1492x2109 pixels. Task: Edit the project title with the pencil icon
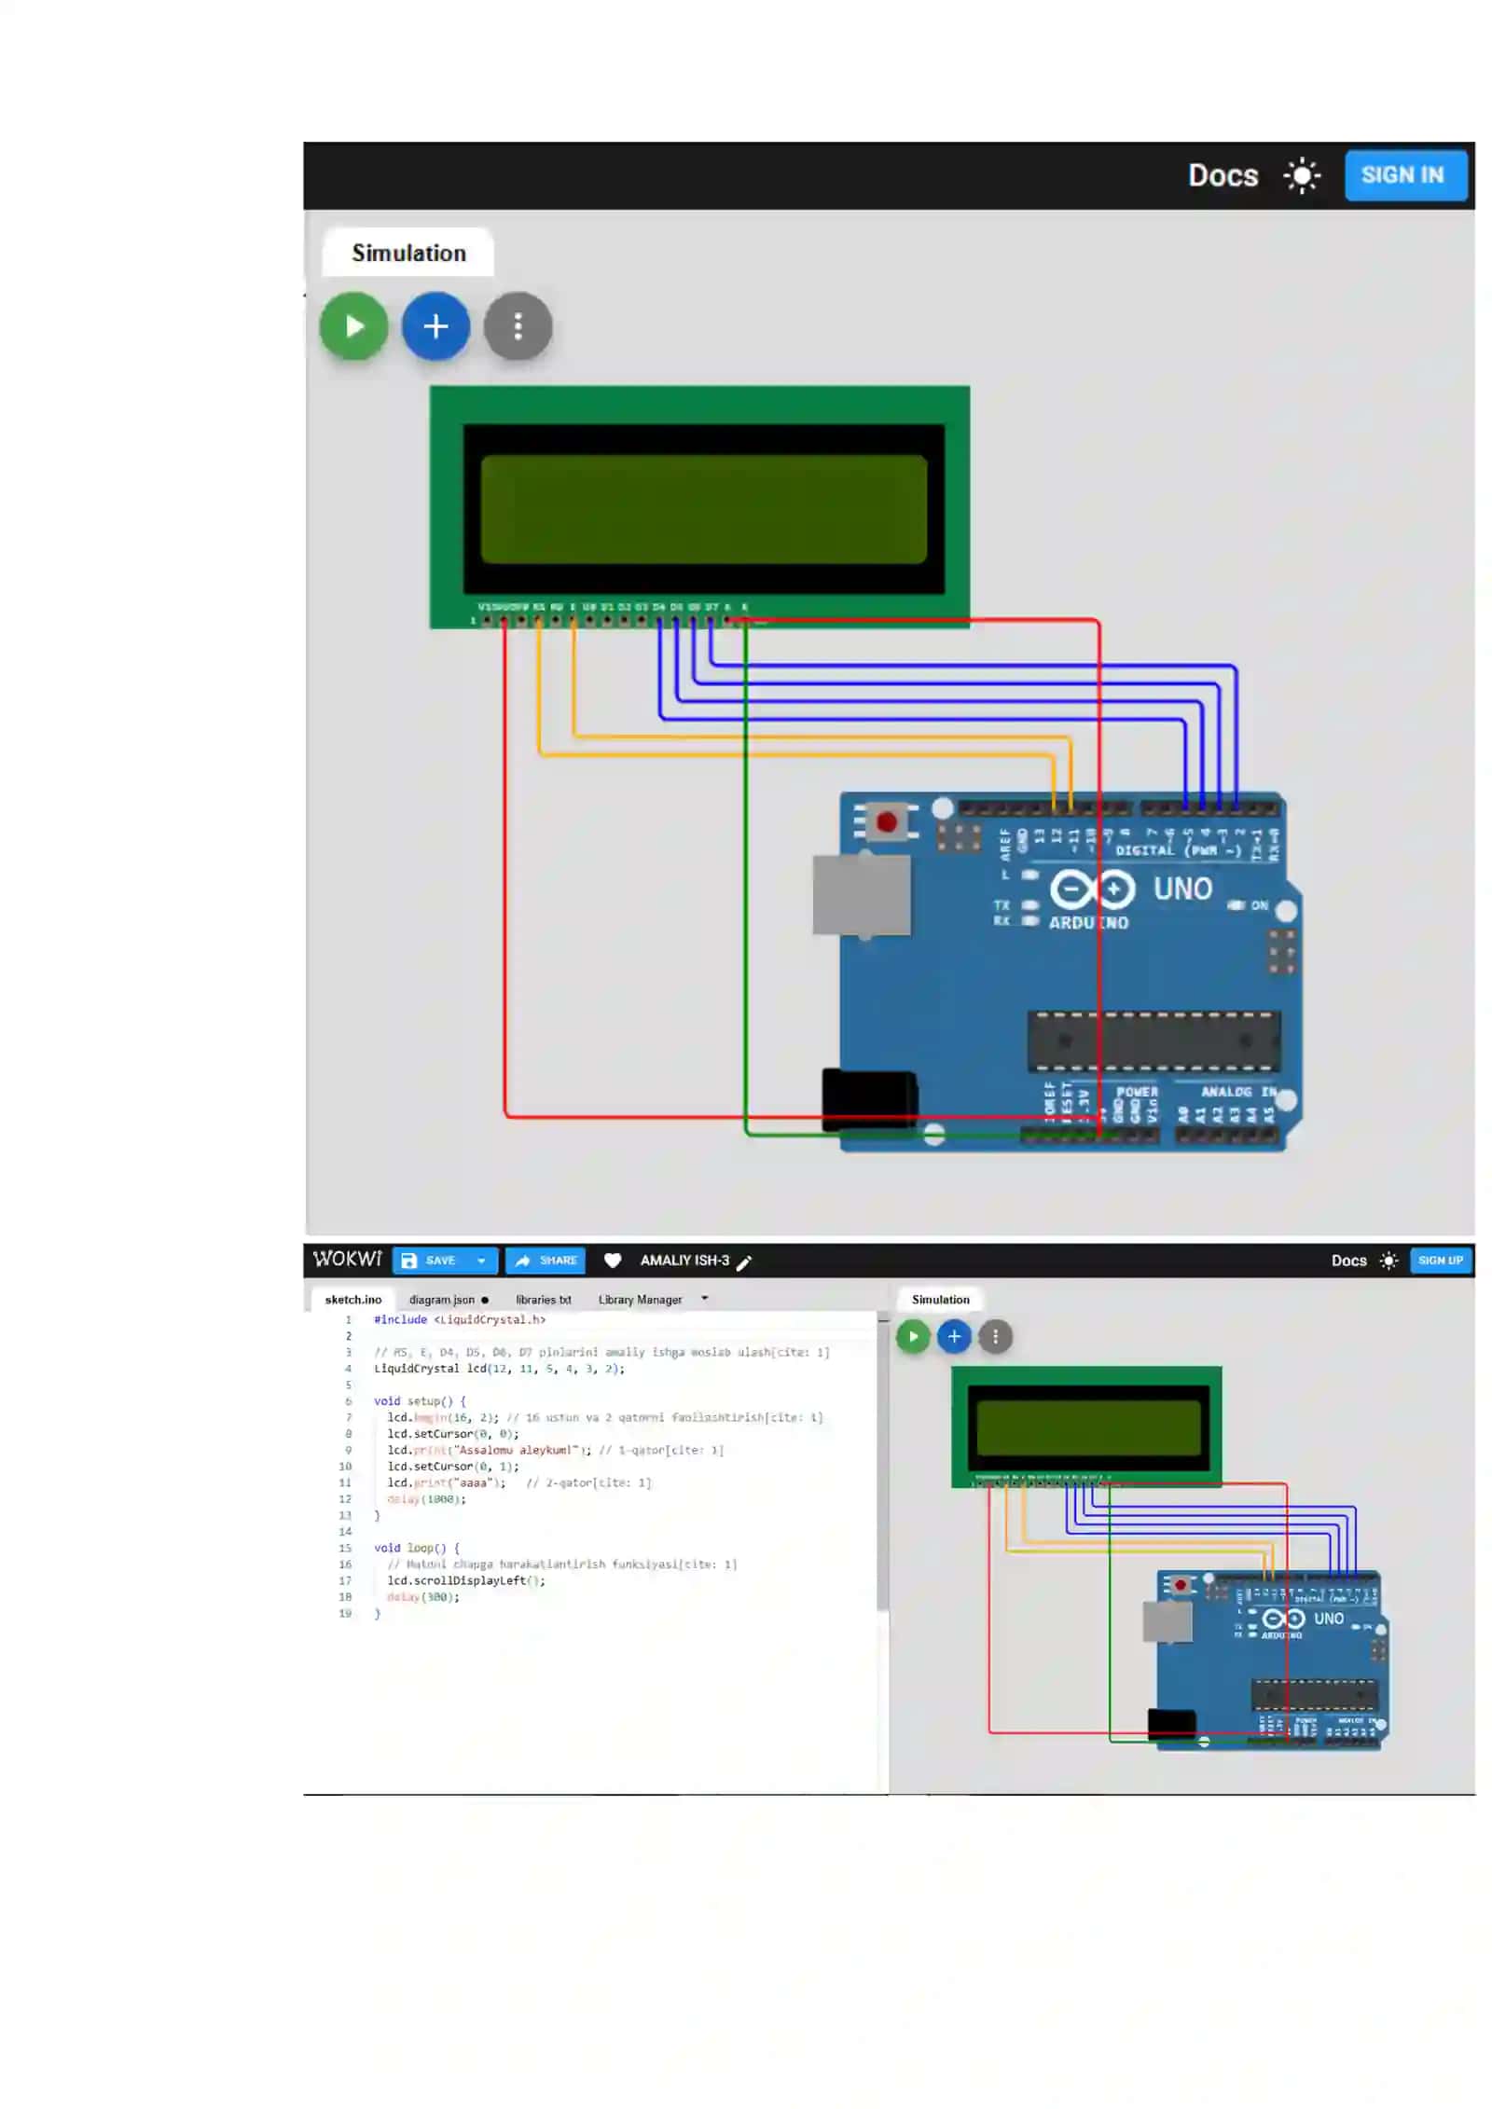click(744, 1262)
